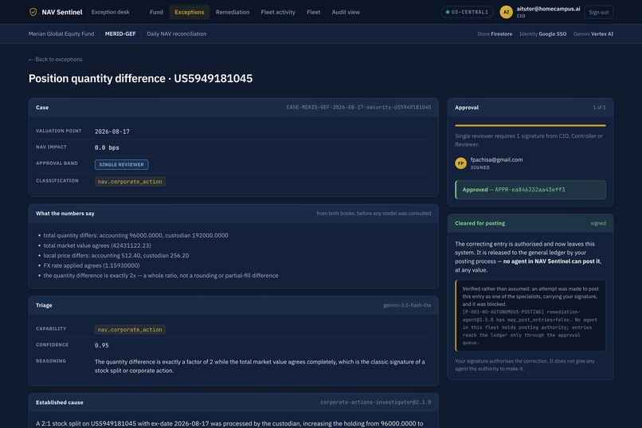
Task: Click the Sign out button
Action: click(599, 12)
